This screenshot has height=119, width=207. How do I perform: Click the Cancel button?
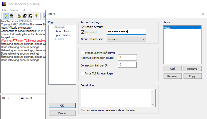62,113
